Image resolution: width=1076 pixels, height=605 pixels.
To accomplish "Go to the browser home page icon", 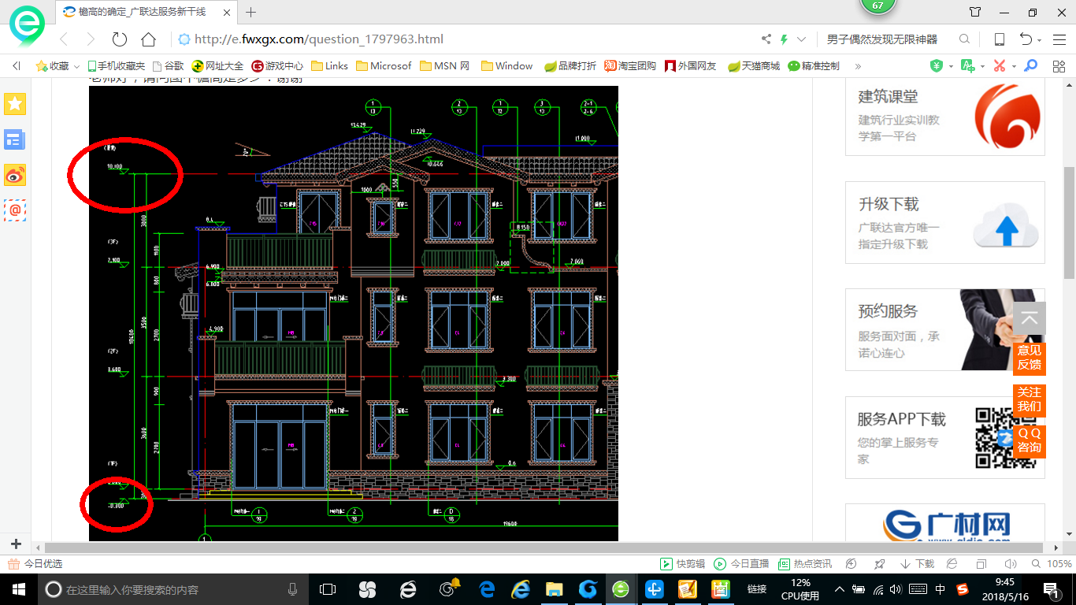I will (148, 39).
